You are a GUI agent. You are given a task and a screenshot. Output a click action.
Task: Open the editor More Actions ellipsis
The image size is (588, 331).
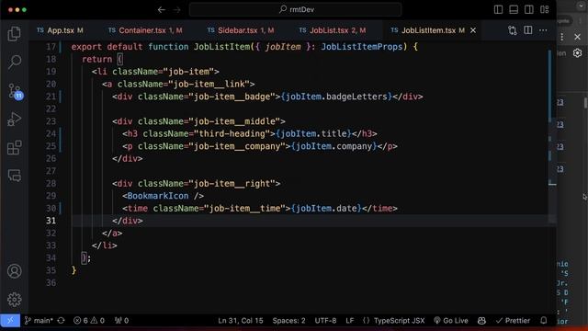pyautogui.click(x=543, y=30)
